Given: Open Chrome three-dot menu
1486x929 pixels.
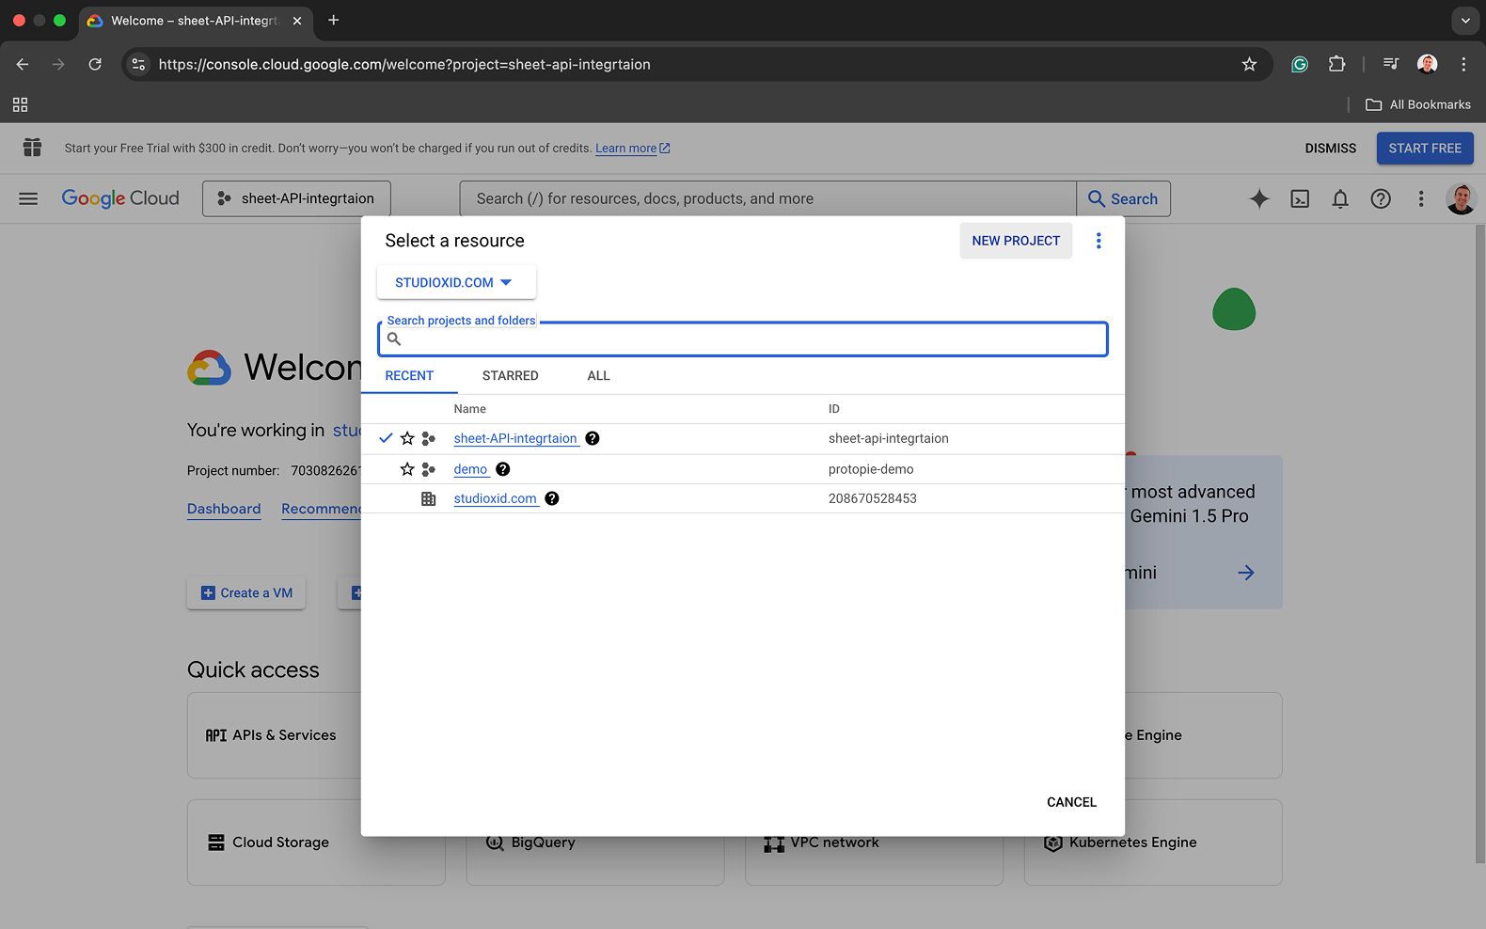Looking at the screenshot, I should point(1463,64).
